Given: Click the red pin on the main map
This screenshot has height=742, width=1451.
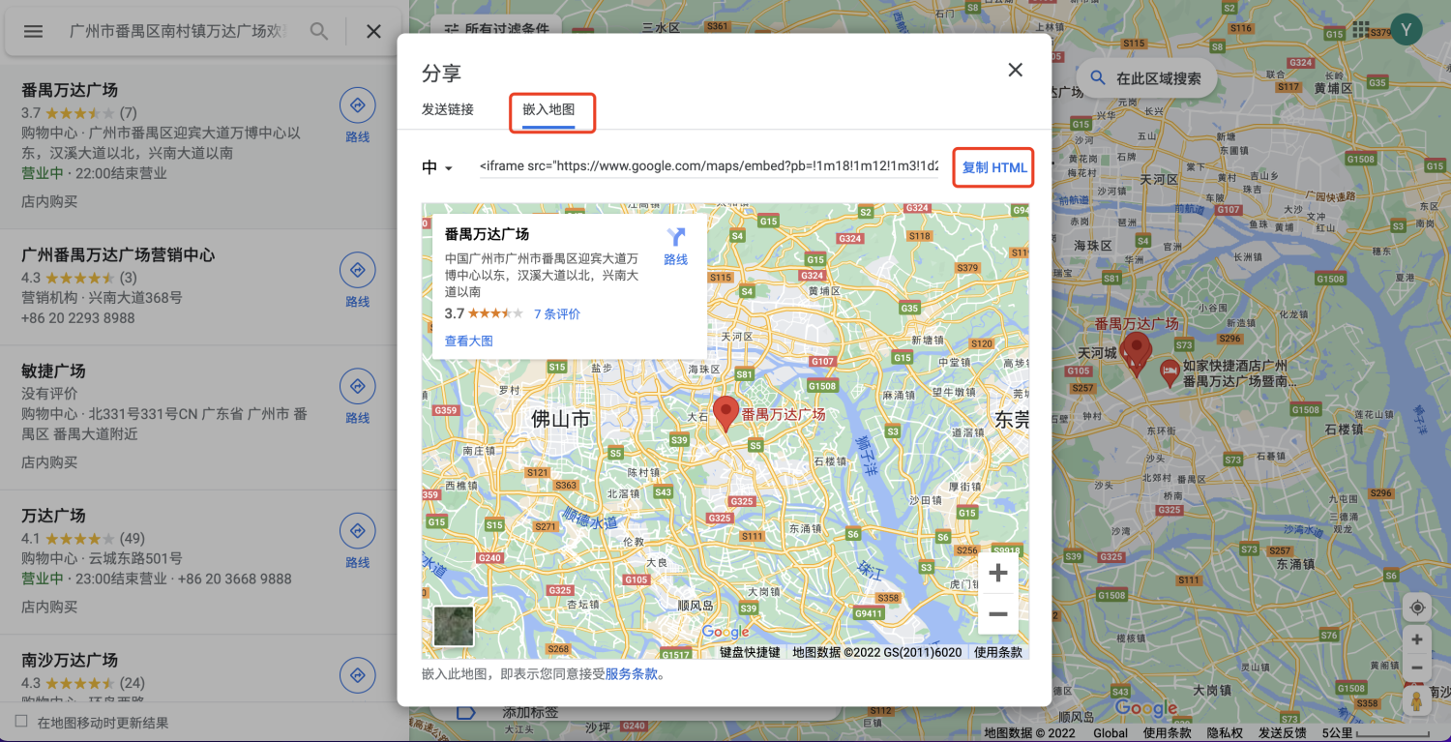Looking at the screenshot, I should click(1136, 355).
